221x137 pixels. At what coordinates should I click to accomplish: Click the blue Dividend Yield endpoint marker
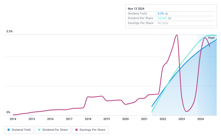[216, 40]
